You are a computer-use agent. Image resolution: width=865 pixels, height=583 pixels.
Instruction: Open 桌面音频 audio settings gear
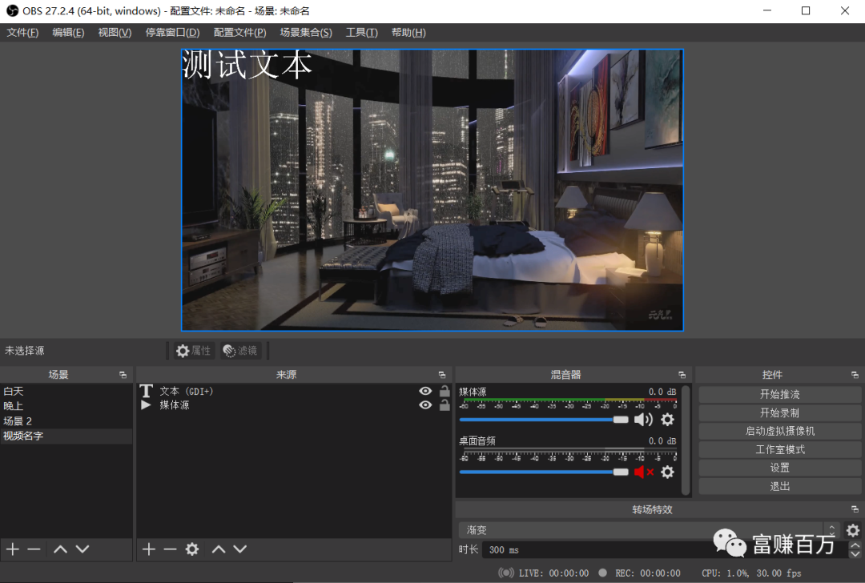click(x=667, y=472)
